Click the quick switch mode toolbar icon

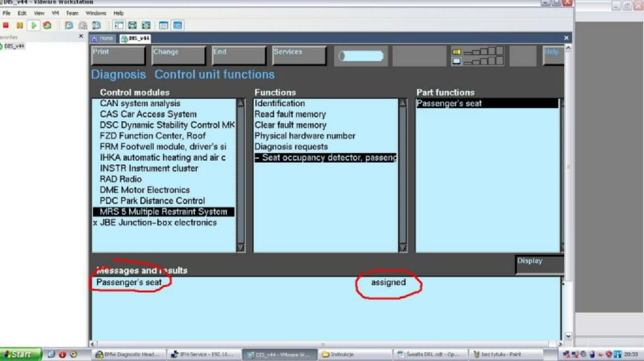146,26
